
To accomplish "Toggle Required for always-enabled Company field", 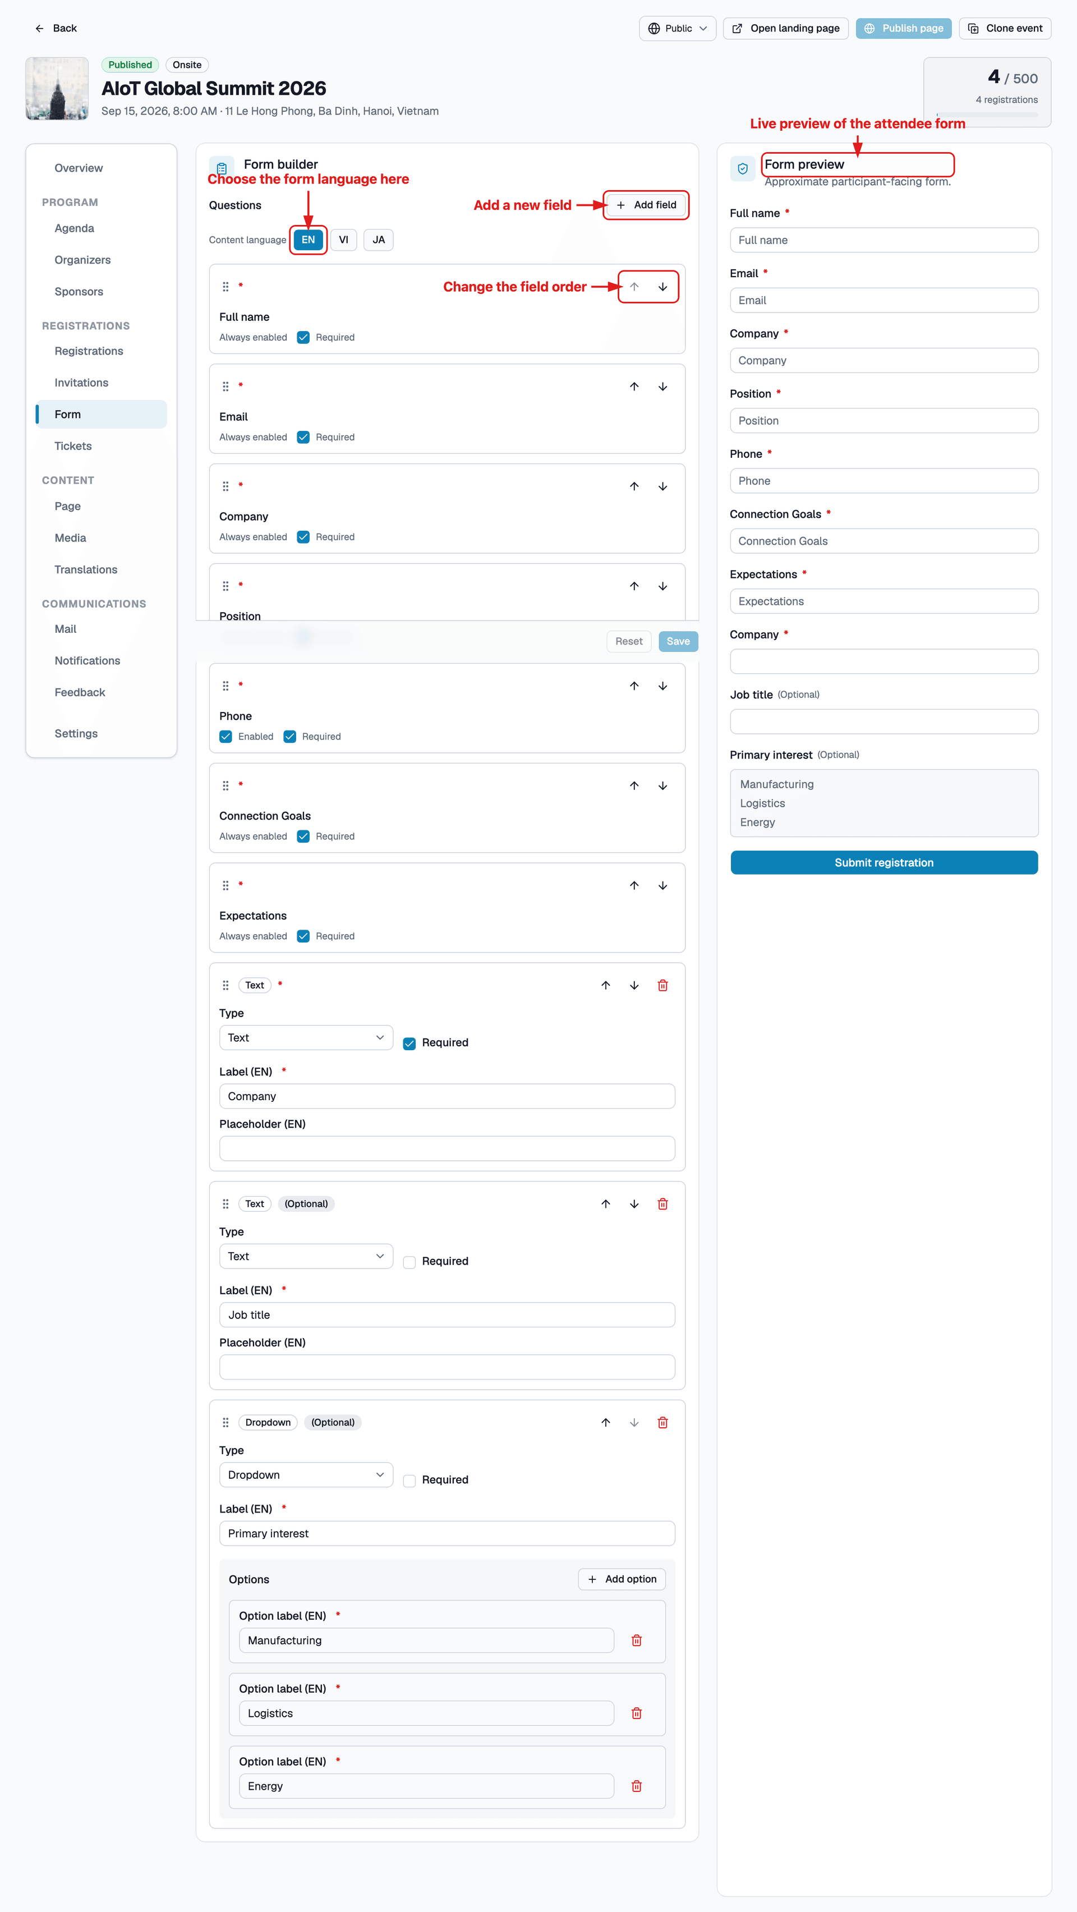I will click(303, 537).
